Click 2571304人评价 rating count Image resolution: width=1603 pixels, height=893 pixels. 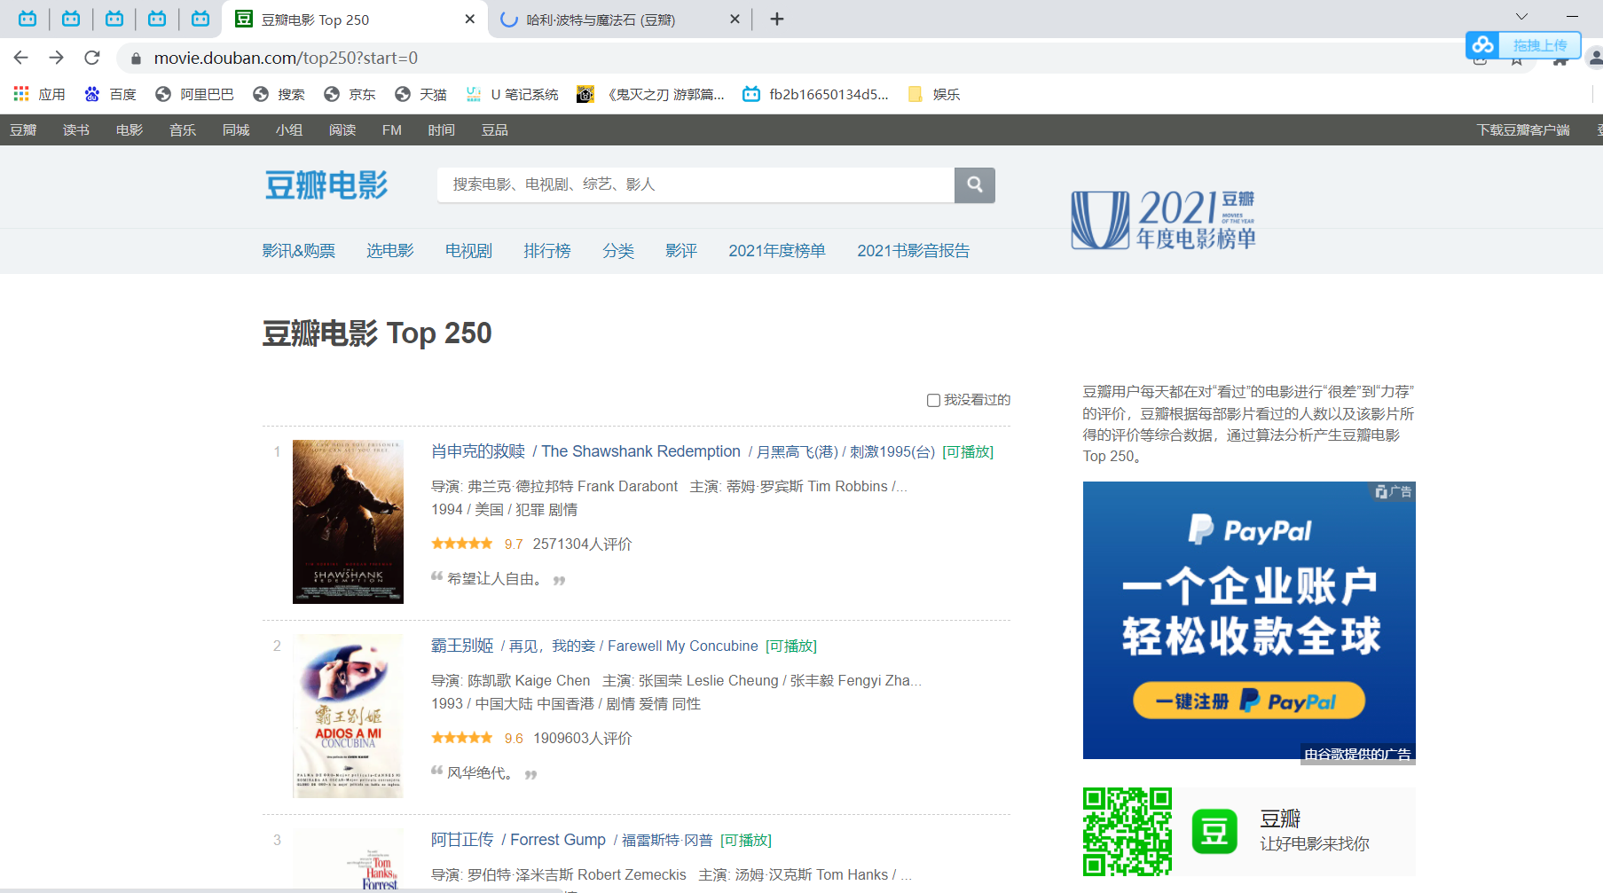point(582,544)
